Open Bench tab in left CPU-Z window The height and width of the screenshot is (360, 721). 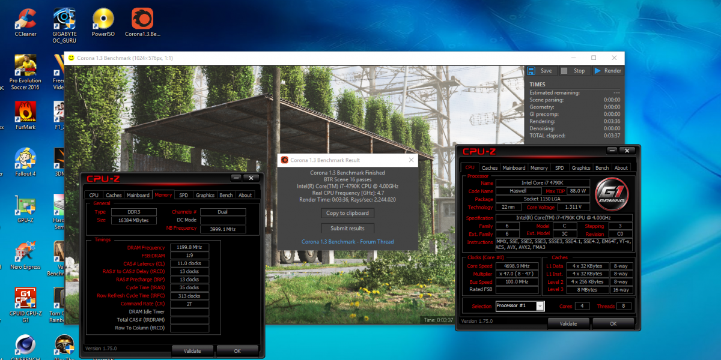click(226, 195)
